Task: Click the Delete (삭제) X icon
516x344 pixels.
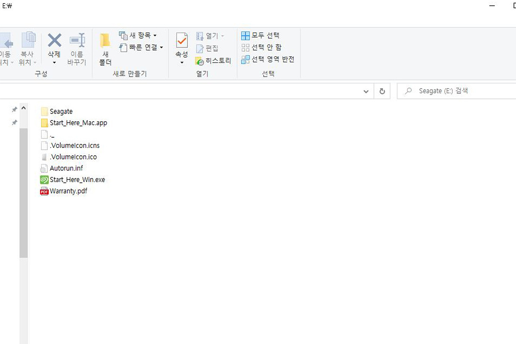Action: coord(54,40)
